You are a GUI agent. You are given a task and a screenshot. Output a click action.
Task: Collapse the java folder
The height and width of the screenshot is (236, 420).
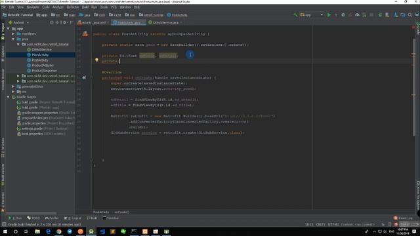pos(13,39)
